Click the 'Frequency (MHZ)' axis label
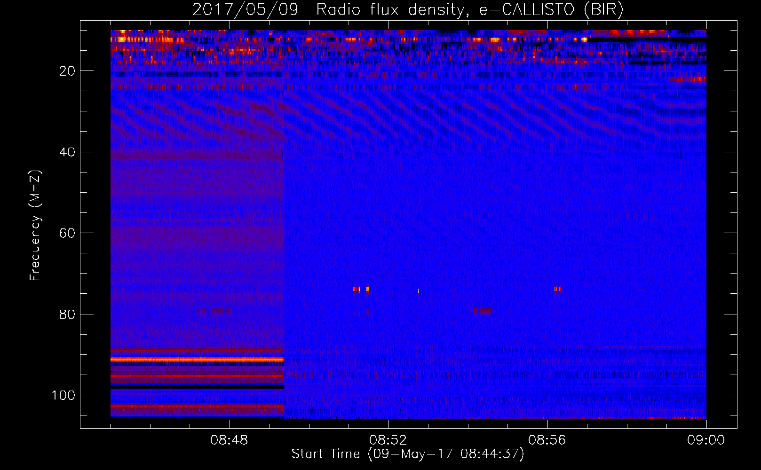This screenshot has width=761, height=470. [35, 226]
